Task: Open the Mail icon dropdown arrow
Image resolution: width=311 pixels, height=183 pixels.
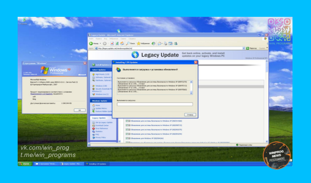Action: point(162,43)
